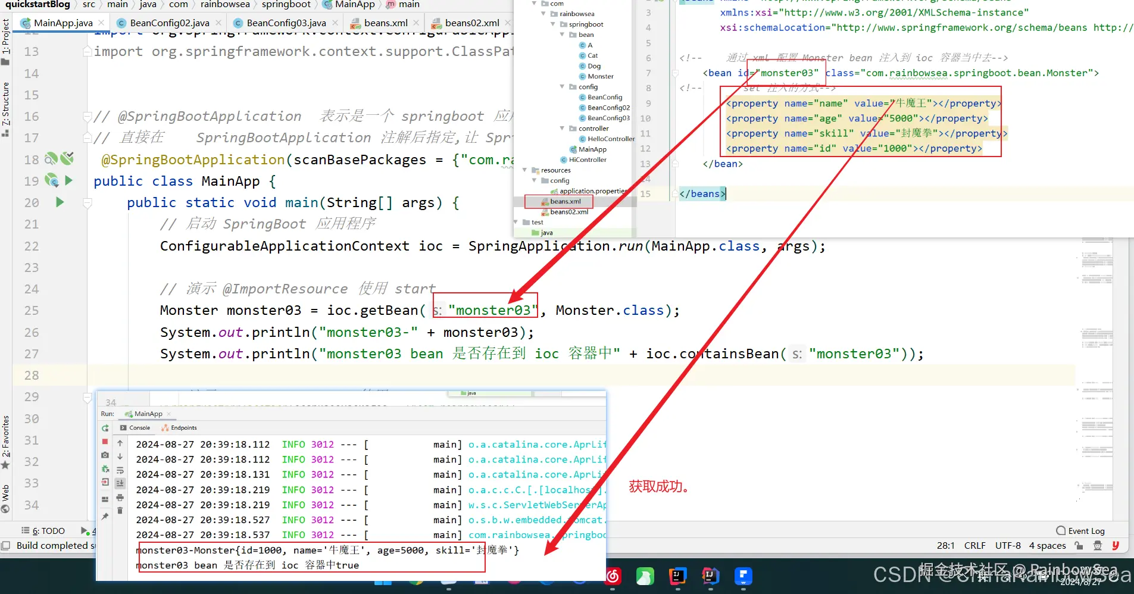Collapse the resources folder in project tree
Screen dimensions: 1134x594
525,170
